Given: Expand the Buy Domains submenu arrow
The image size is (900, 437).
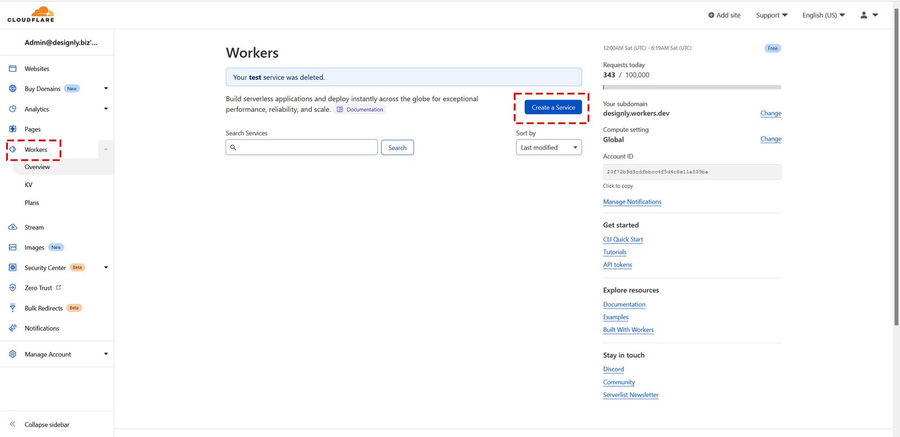Looking at the screenshot, I should (106, 89).
